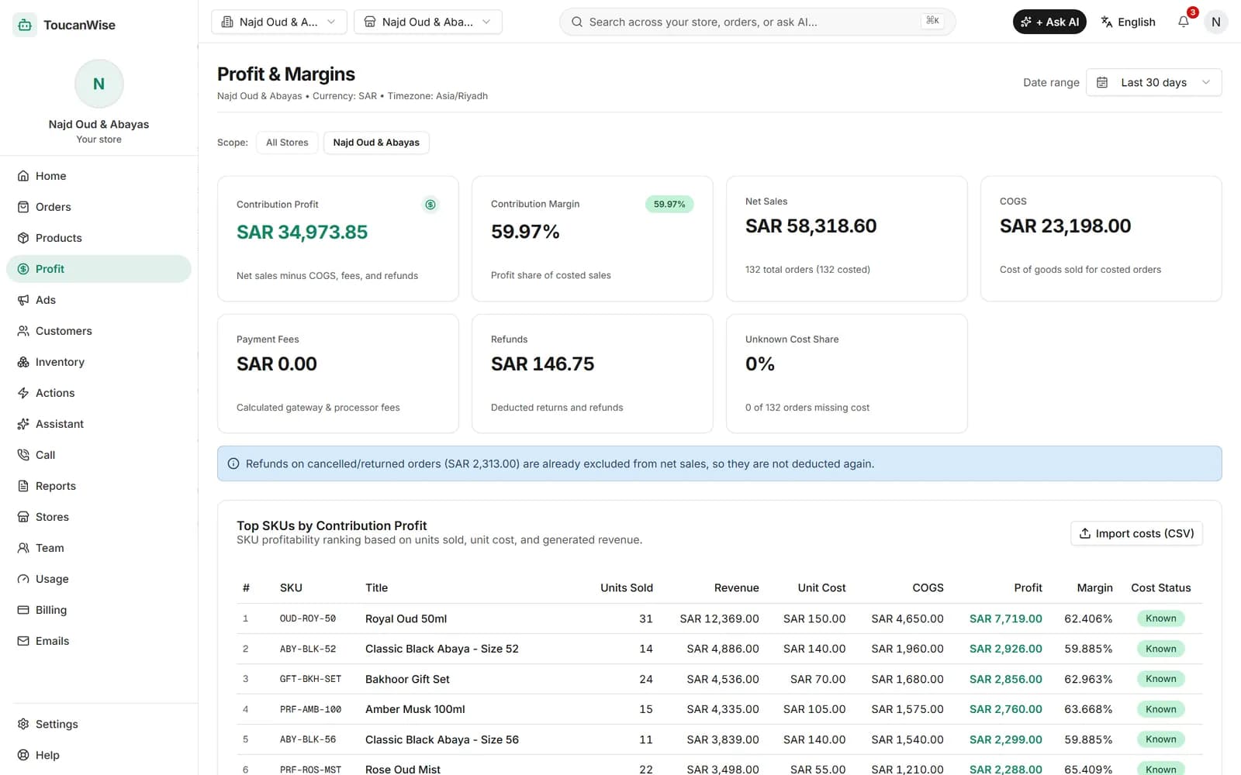Open the first Najd Oud & A... organization dropdown

tap(279, 22)
